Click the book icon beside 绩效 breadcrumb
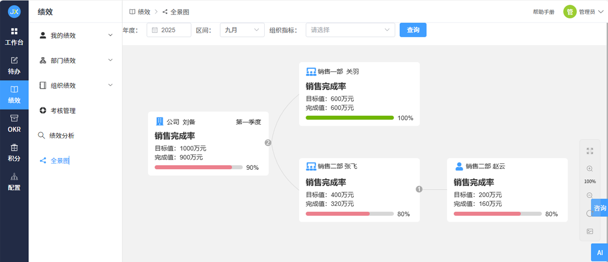Image resolution: width=608 pixels, height=262 pixels. pos(132,12)
